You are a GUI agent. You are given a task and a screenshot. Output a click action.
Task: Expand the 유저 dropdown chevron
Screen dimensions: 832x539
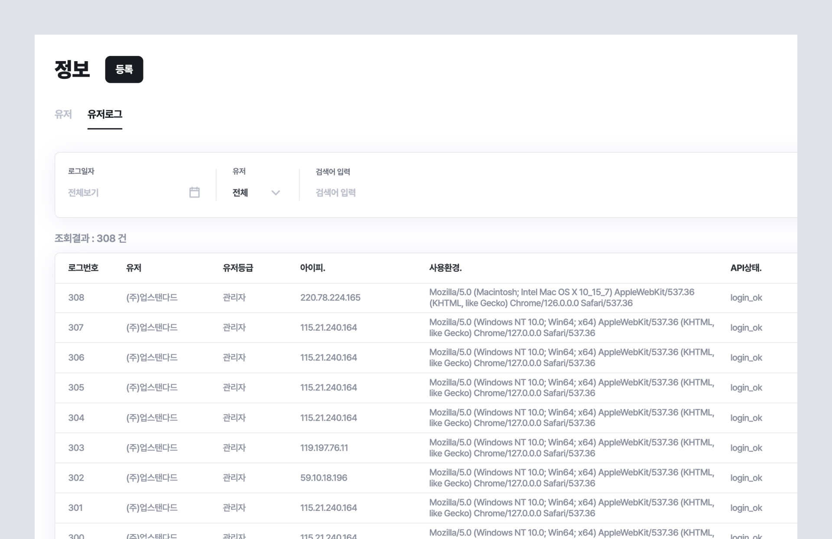click(276, 193)
